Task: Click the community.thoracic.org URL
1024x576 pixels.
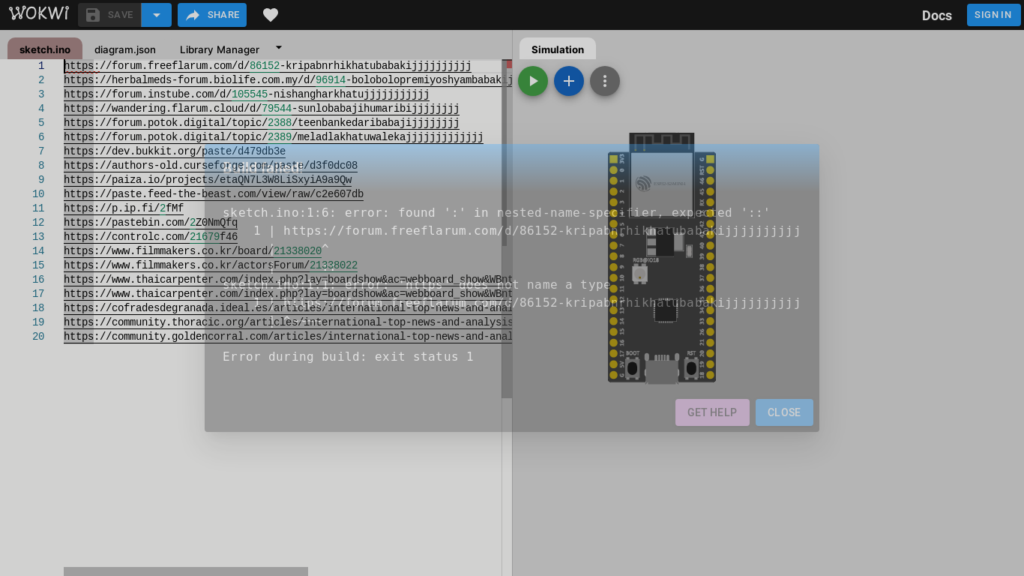Action: (288, 322)
